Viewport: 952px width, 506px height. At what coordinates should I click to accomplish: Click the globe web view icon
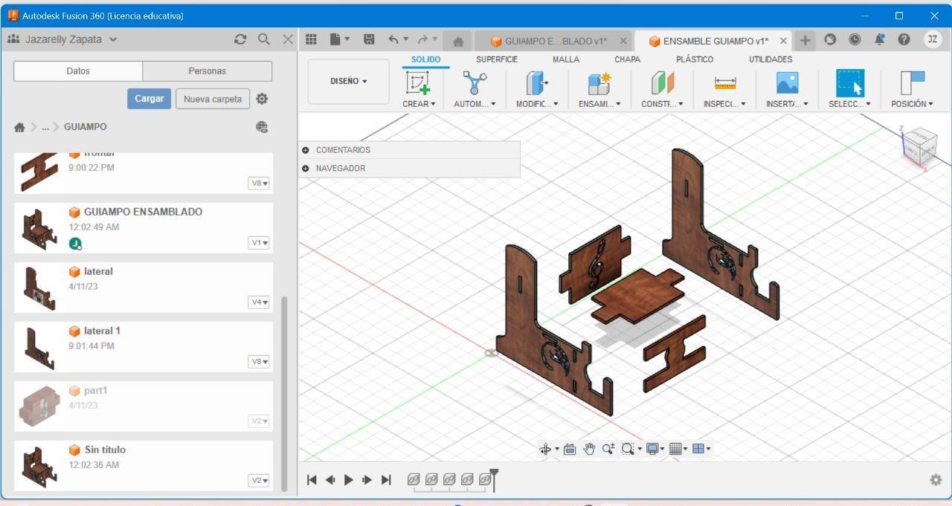[262, 127]
